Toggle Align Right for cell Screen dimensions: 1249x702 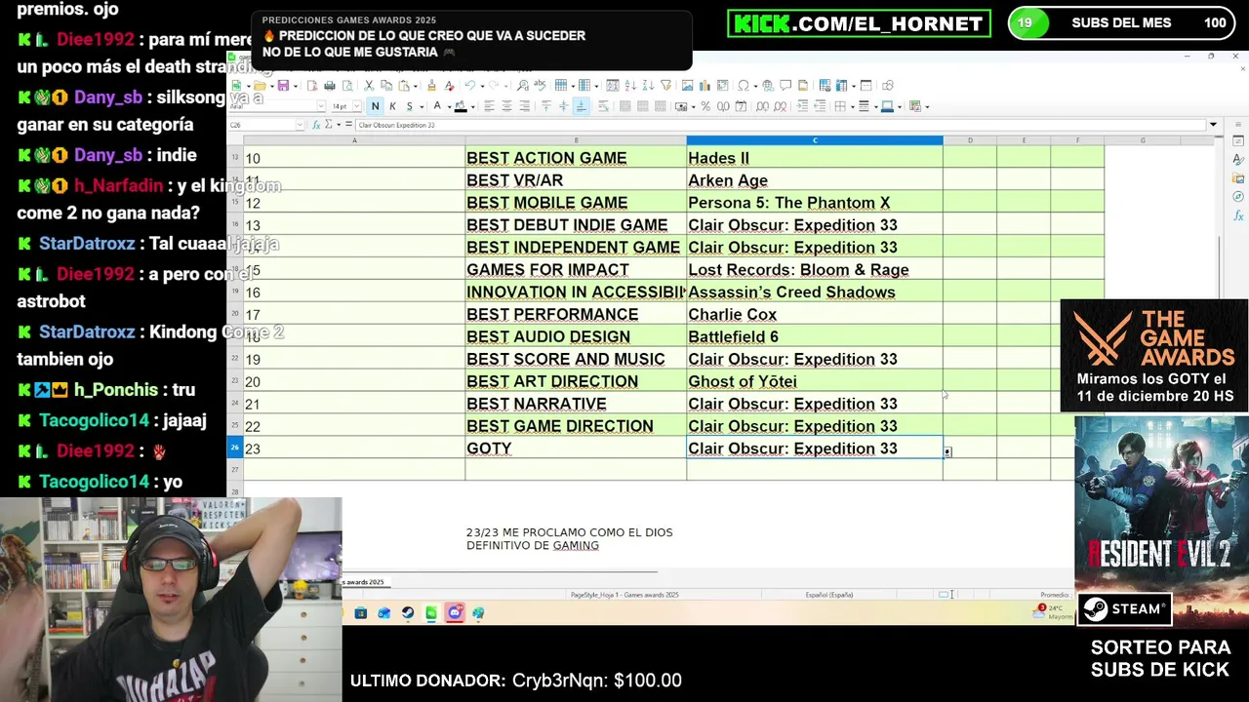coord(524,106)
